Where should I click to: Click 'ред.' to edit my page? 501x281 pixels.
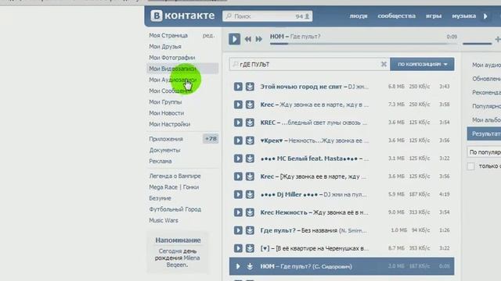coord(209,35)
